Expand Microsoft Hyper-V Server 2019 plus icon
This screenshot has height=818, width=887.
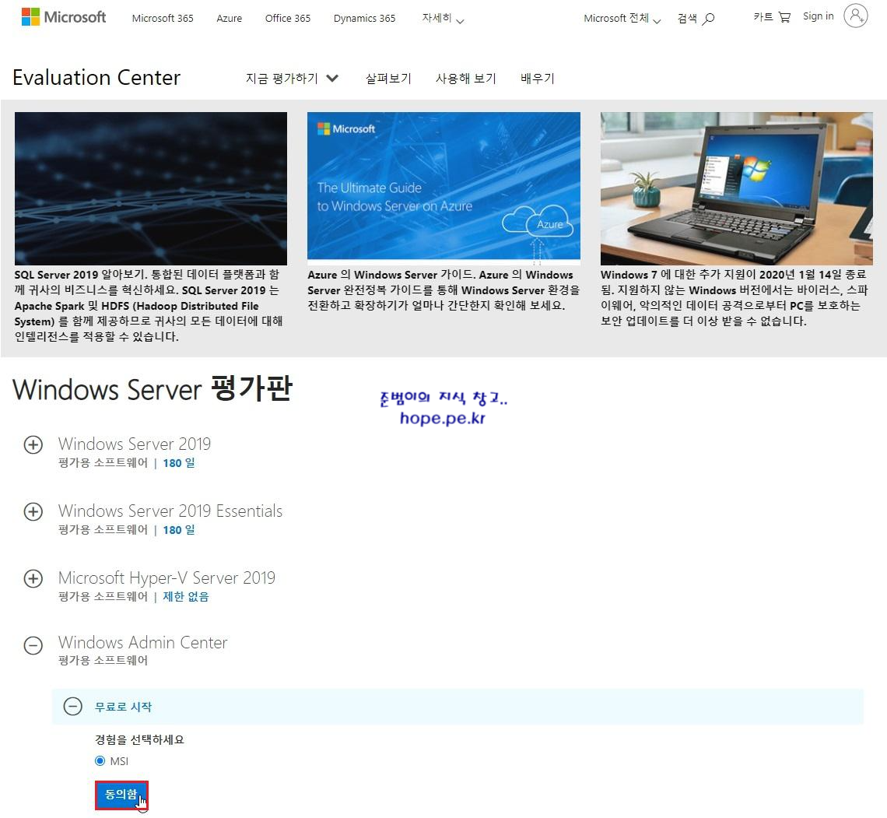click(x=33, y=578)
